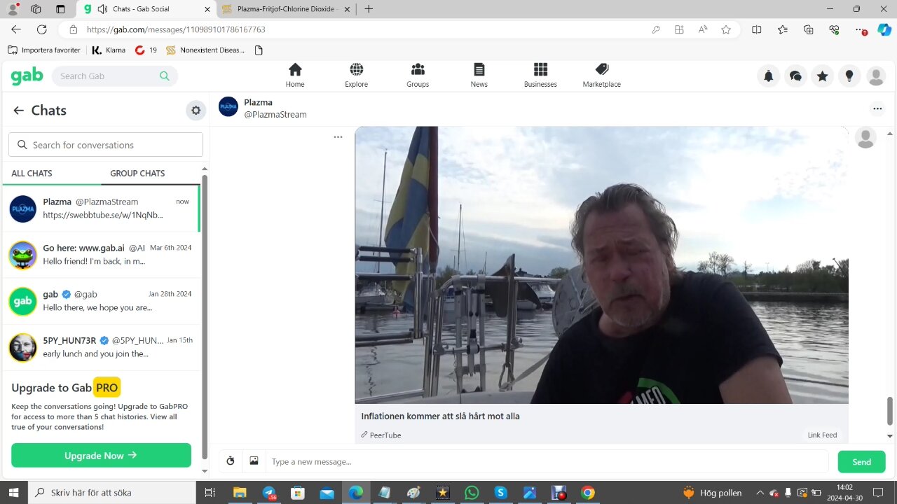The image size is (897, 504).
Task: Open gab @gab conversation
Action: click(102, 301)
